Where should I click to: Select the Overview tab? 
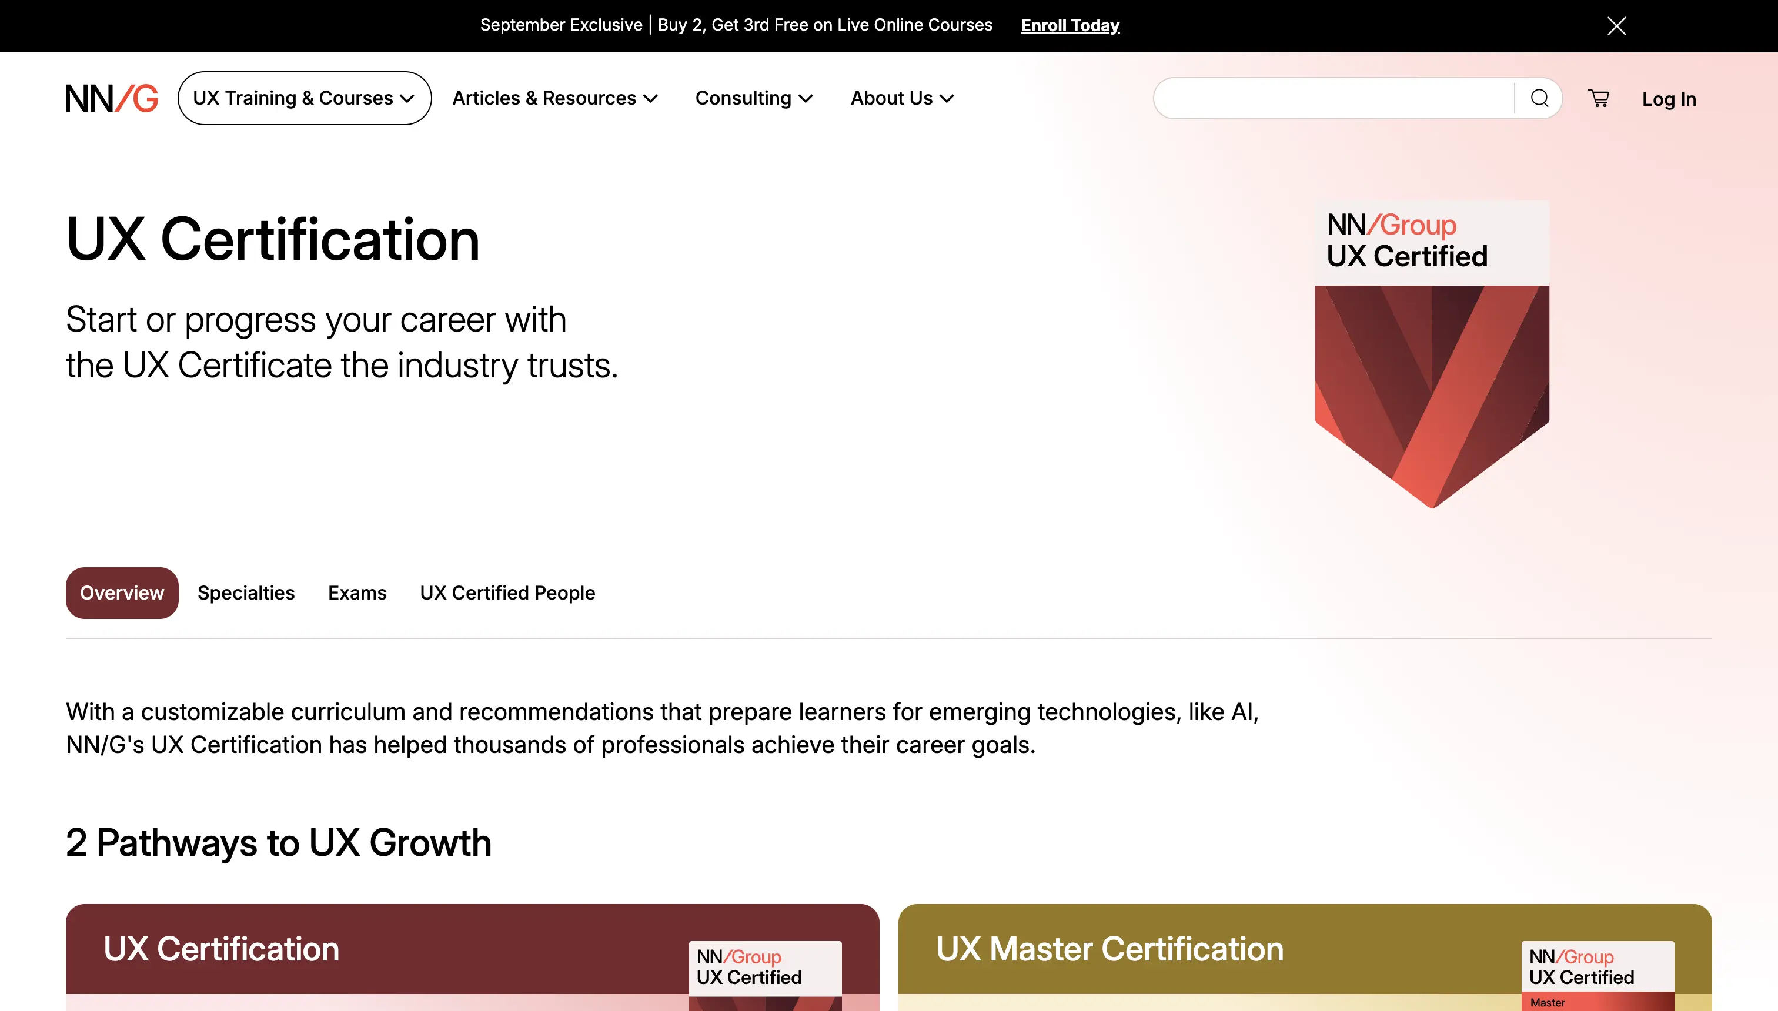click(x=122, y=593)
